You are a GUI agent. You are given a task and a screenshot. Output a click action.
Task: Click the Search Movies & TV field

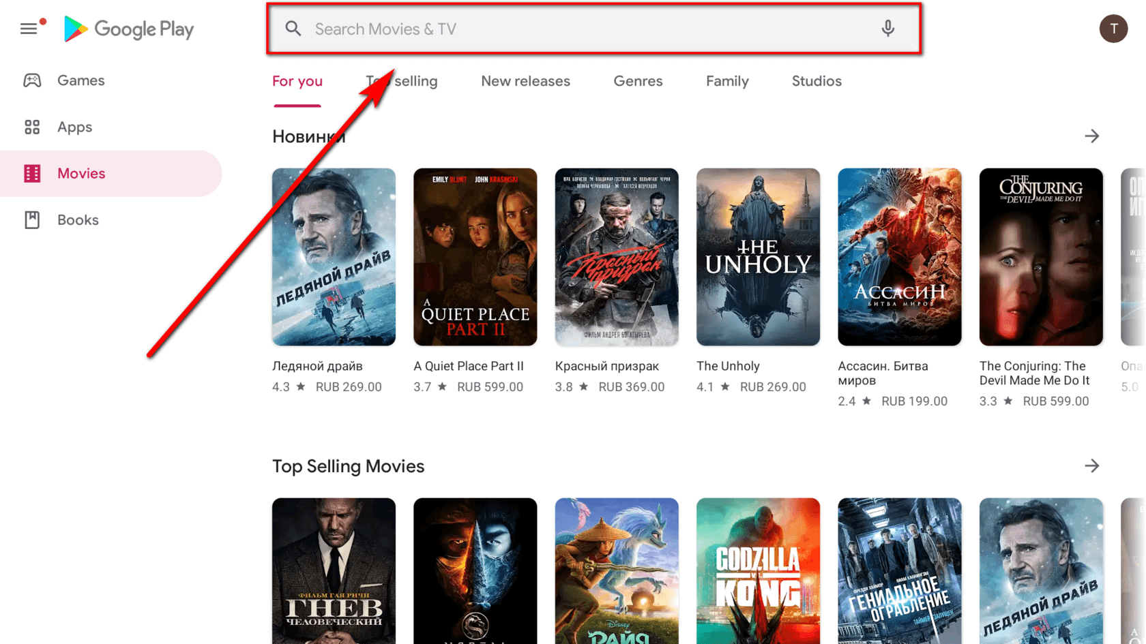point(587,29)
